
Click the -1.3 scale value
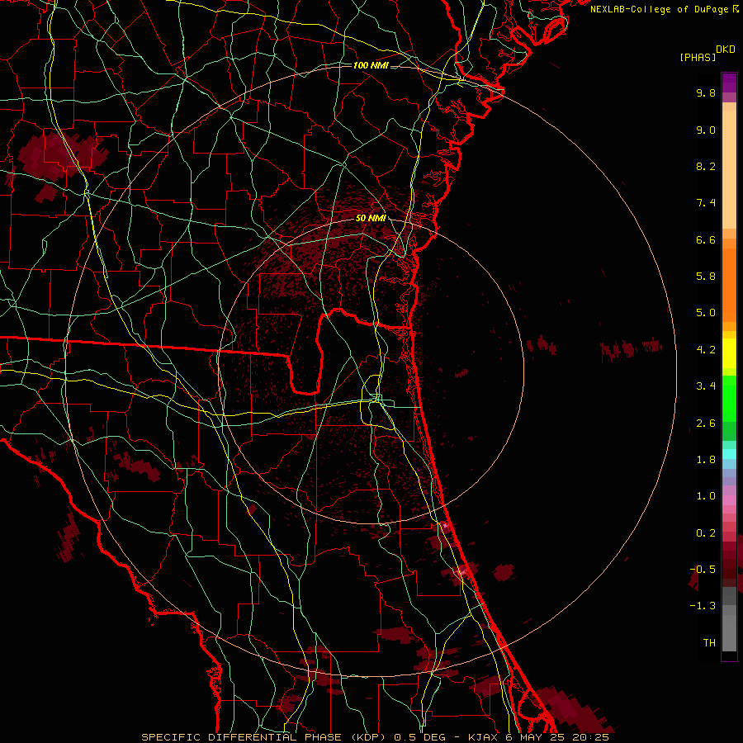703,606
